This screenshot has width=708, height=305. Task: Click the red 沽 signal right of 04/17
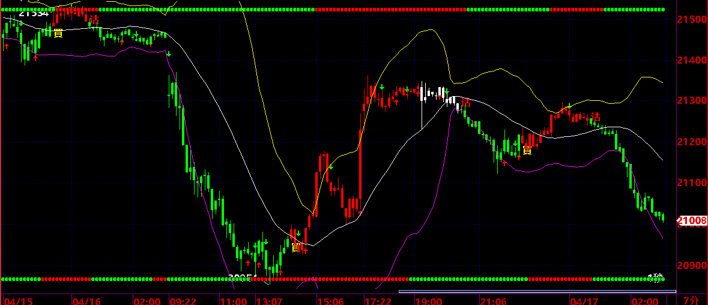596,117
